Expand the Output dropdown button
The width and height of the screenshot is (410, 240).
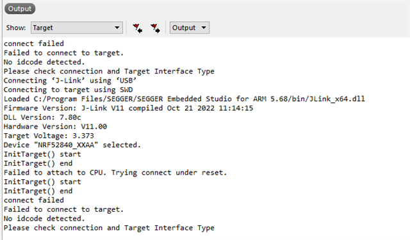pos(190,28)
